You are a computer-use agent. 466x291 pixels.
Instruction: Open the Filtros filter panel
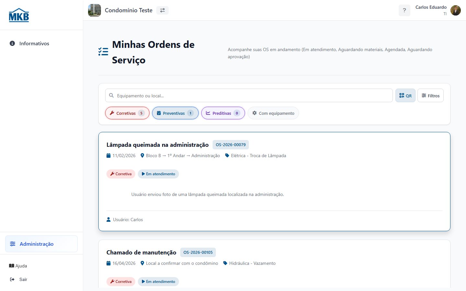430,95
